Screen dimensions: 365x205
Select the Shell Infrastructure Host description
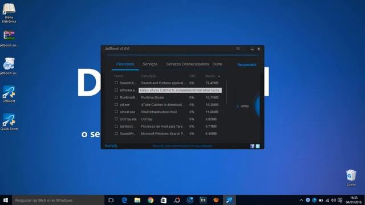coord(159,112)
